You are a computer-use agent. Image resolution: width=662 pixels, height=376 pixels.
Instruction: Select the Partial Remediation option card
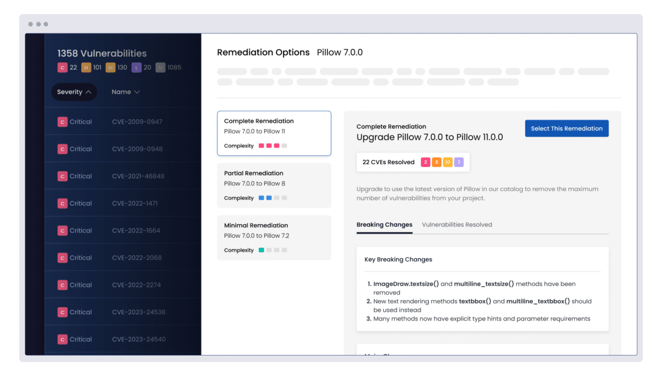point(274,185)
